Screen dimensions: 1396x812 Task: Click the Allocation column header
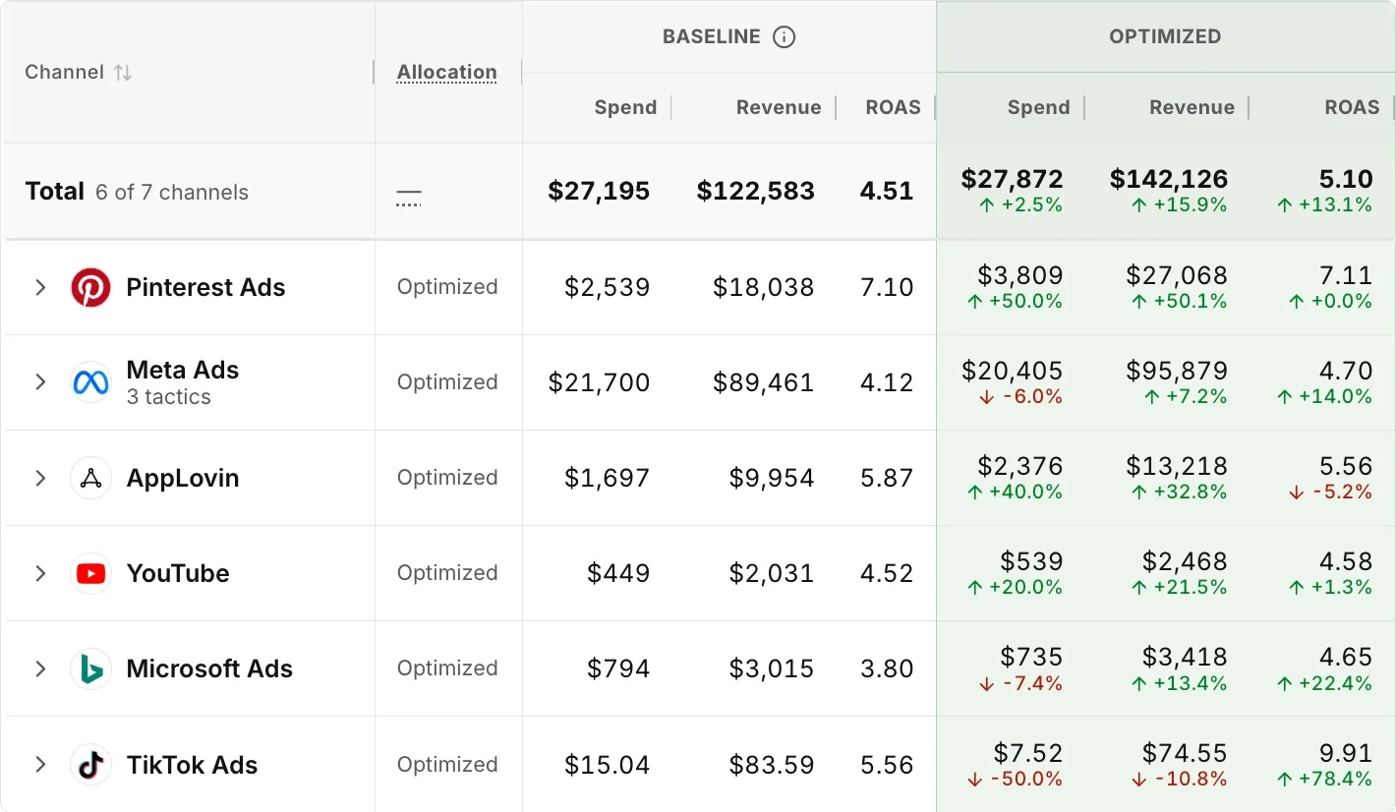[x=446, y=73]
